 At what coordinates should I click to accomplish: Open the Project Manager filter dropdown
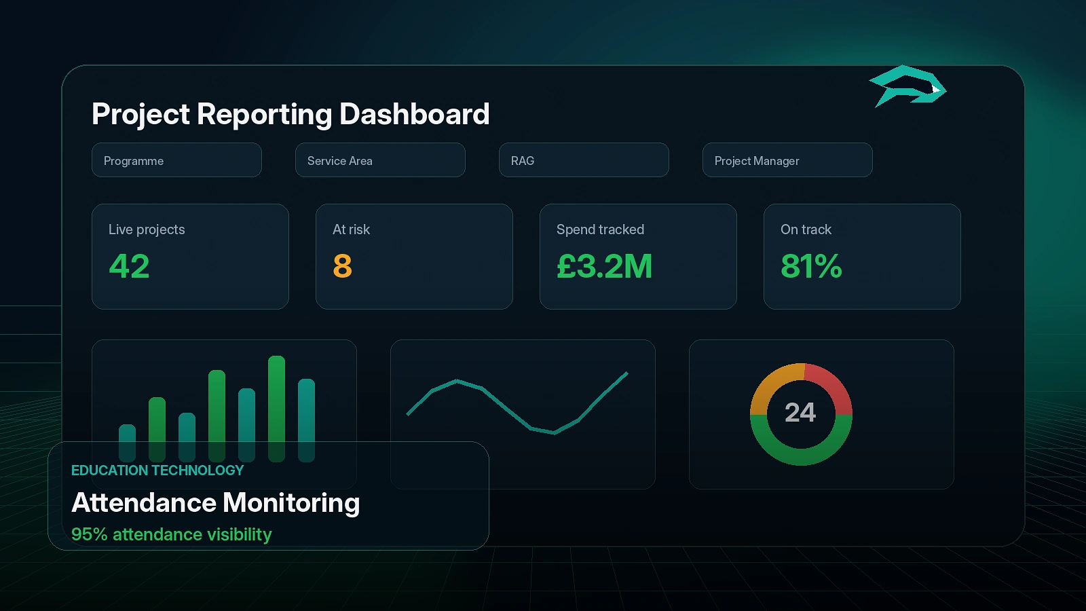click(x=787, y=160)
